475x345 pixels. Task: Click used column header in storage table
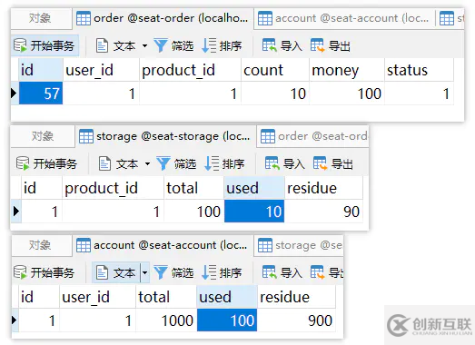[x=254, y=188]
